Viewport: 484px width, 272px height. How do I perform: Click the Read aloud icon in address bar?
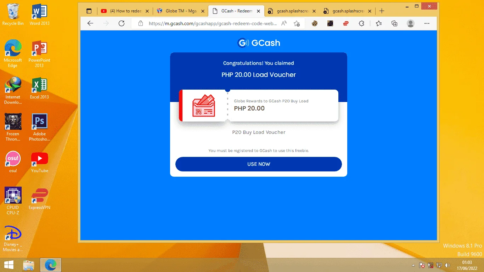tap(284, 23)
